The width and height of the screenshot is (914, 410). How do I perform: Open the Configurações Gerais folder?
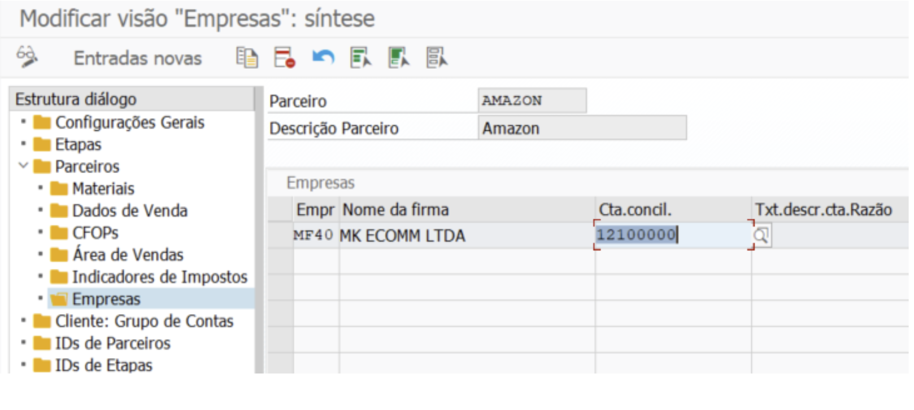tap(129, 122)
